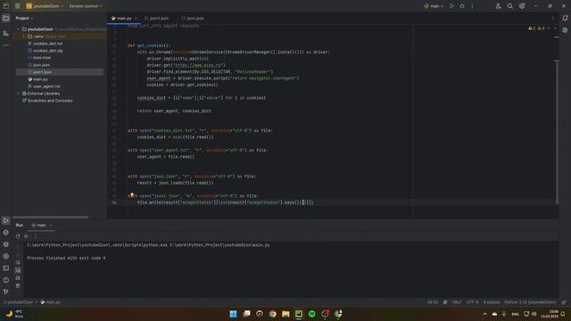Select json.json in project tree
Image resolution: width=571 pixels, height=321 pixels.
pyautogui.click(x=39, y=65)
